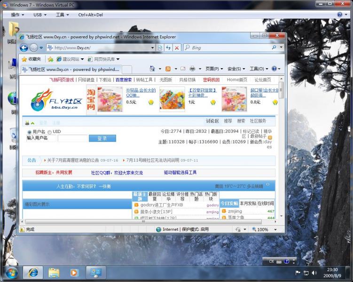Refresh the page with the refresh icon
Image resolution: width=353 pixels, height=282 pixels.
click(168, 48)
